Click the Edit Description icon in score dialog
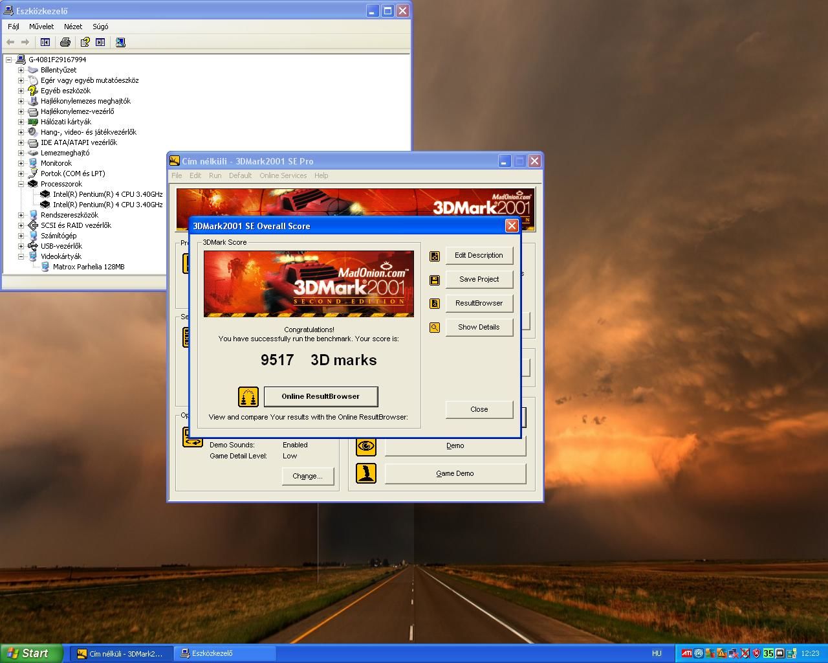Image resolution: width=828 pixels, height=663 pixels. point(435,256)
